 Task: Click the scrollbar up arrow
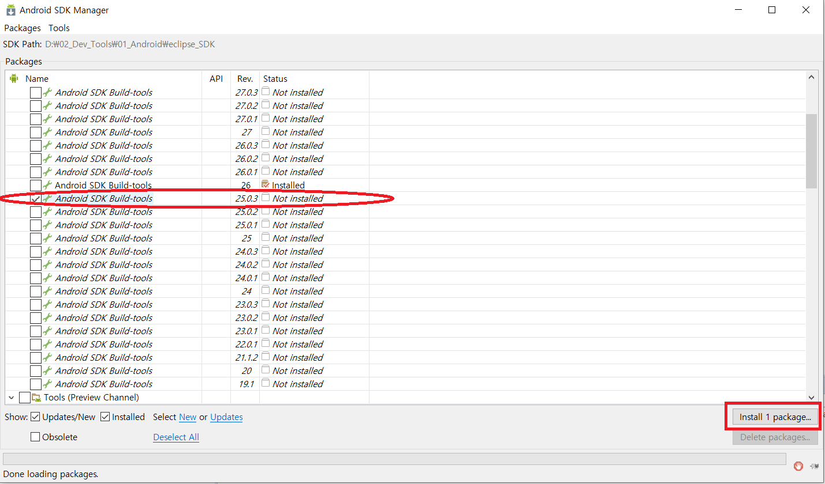pos(811,77)
